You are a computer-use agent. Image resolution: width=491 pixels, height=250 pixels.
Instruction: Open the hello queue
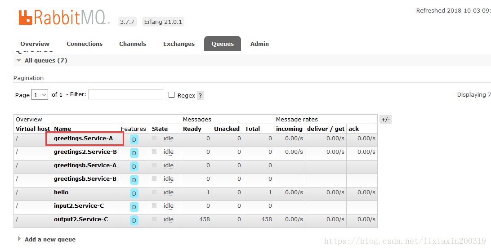point(61,192)
